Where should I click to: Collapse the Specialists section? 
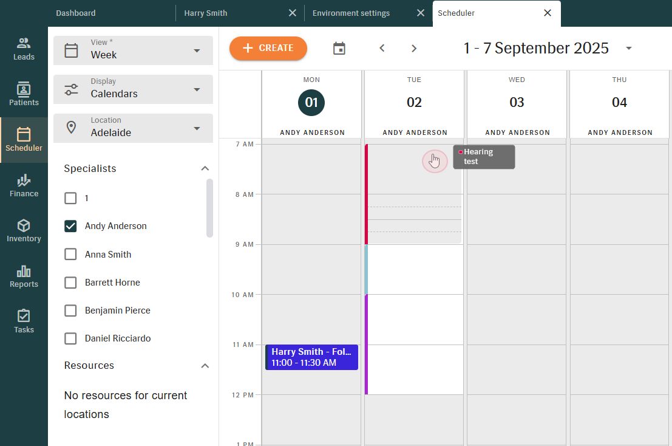pos(205,169)
